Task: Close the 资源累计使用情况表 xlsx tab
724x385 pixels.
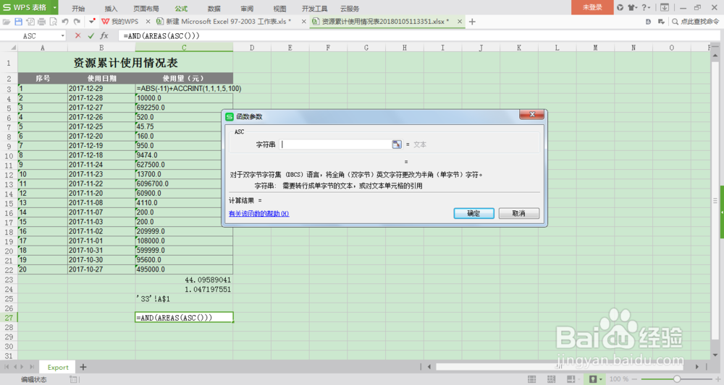Action: 460,22
